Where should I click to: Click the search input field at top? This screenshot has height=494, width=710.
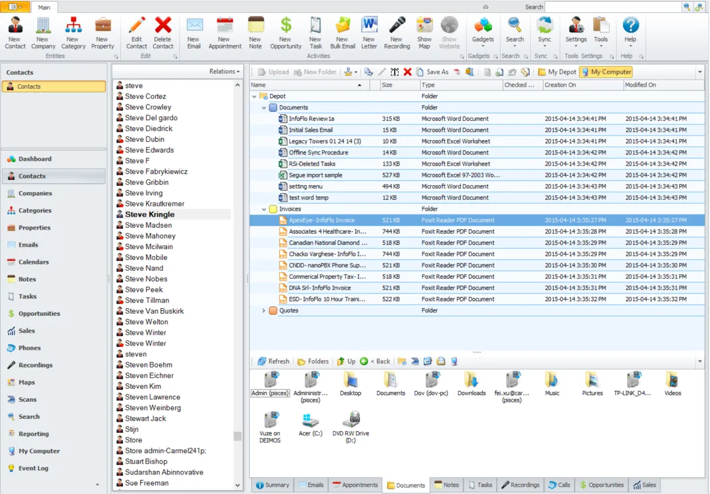[x=613, y=7]
